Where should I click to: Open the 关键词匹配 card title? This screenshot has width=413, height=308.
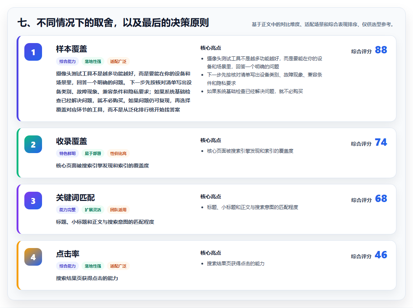point(75,198)
